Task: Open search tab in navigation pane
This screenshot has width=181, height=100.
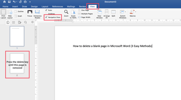Action: (26, 22)
